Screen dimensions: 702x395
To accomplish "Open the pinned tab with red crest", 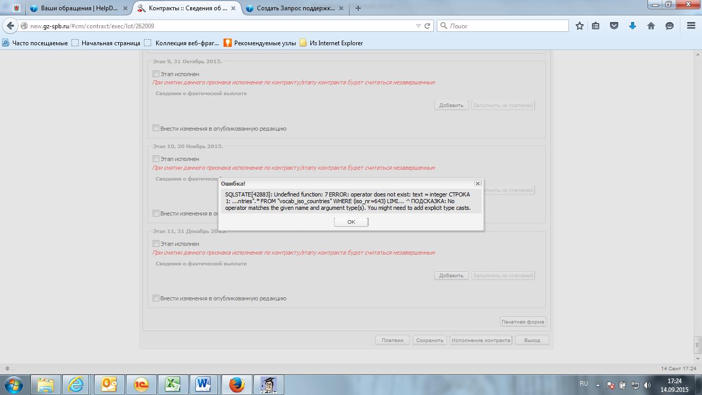I will (x=15, y=8).
